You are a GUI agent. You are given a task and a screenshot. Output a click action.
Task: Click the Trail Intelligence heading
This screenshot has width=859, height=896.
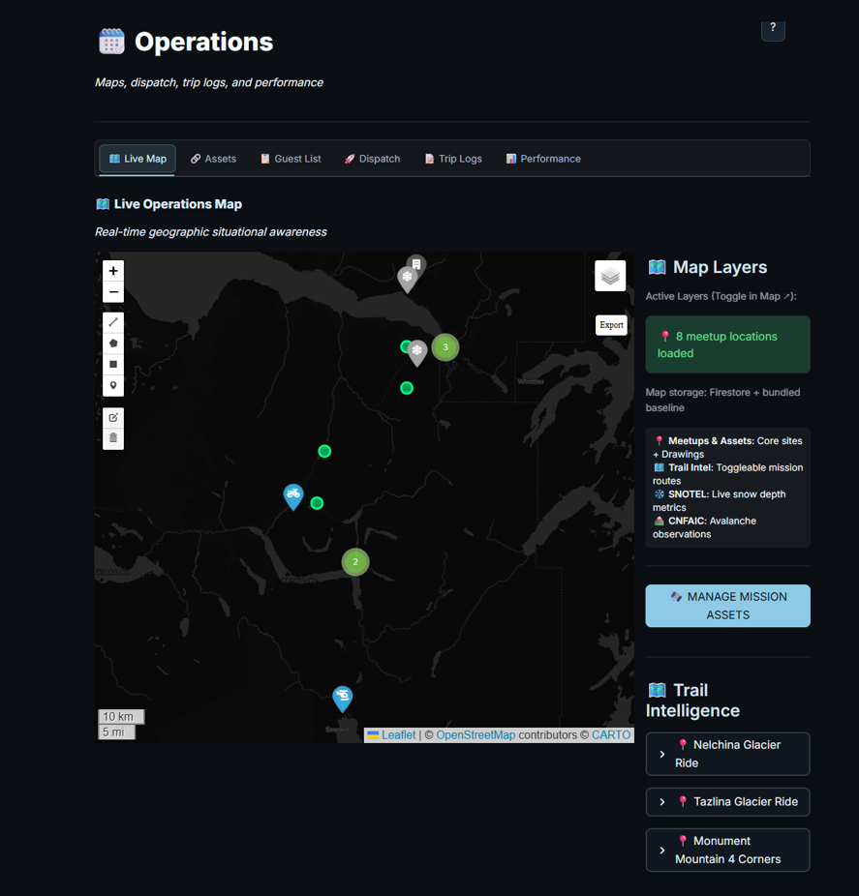[692, 700]
